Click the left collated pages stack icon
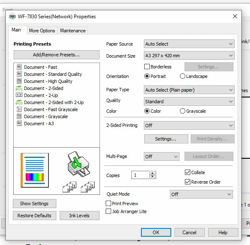 point(70,187)
